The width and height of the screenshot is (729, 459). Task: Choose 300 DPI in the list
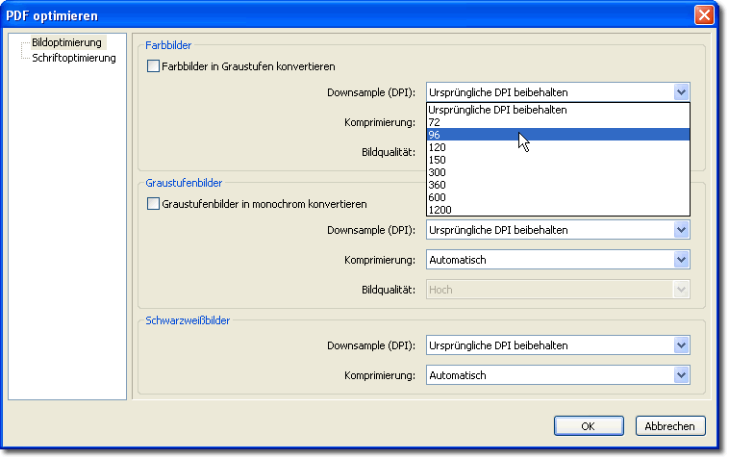[558, 172]
